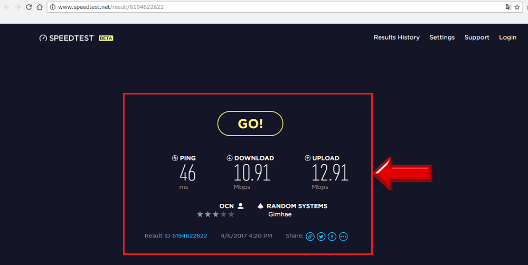The image size is (528, 265).
Task: Click the OCN provider name
Action: coord(227,206)
